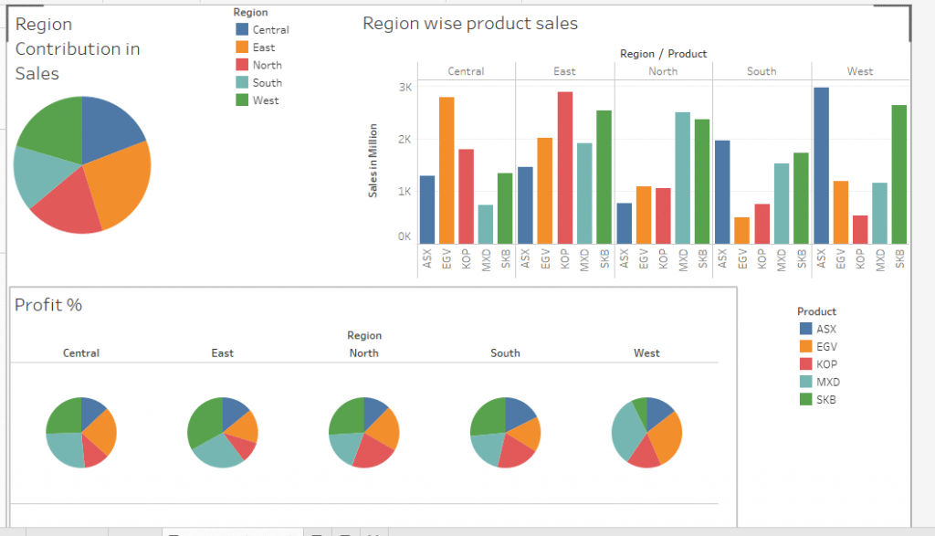This screenshot has width=935, height=536.
Task: Select the ASX swatch in the Product legend
Action: click(x=806, y=329)
